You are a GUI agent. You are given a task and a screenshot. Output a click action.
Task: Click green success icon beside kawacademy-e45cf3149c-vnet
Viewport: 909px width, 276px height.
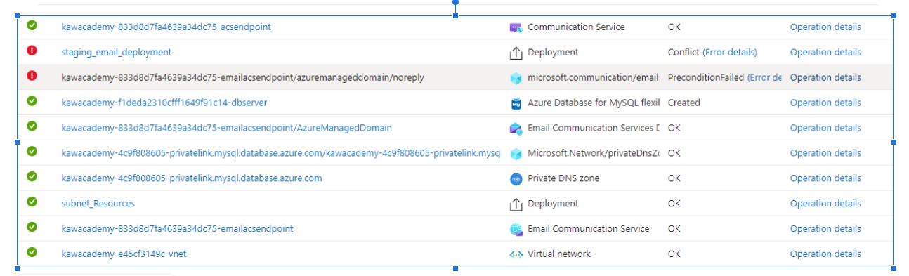click(32, 253)
